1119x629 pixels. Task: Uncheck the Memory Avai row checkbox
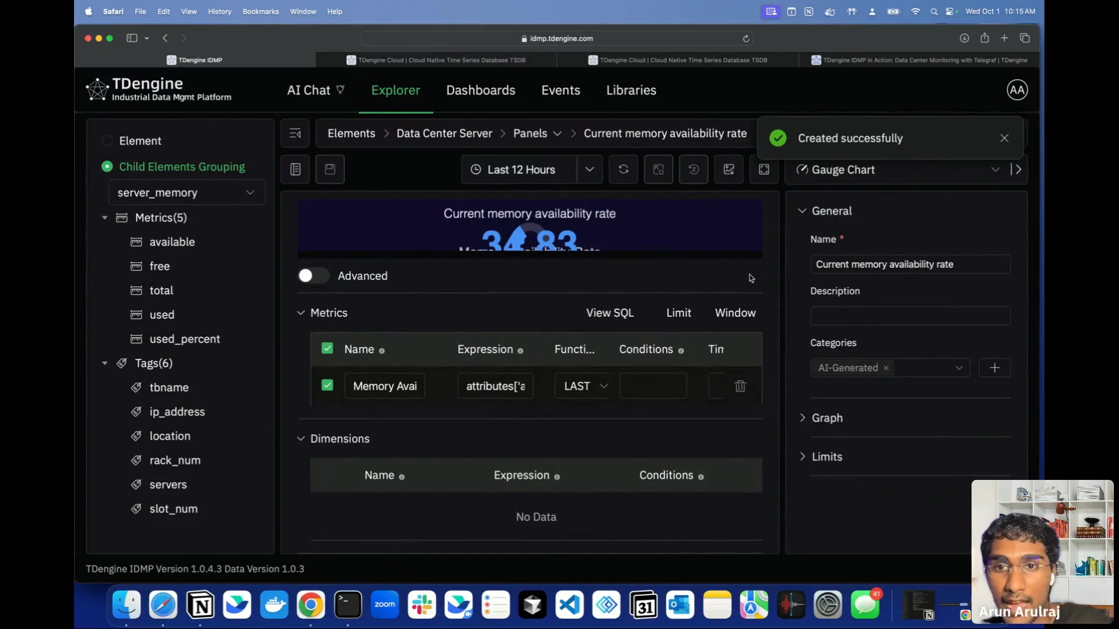pyautogui.click(x=328, y=386)
